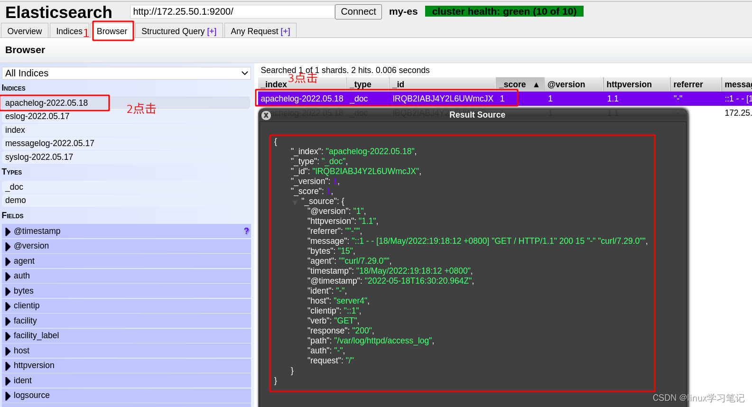The height and width of the screenshot is (407, 752).
Task: Expand the auth field filter
Action: click(x=8, y=276)
